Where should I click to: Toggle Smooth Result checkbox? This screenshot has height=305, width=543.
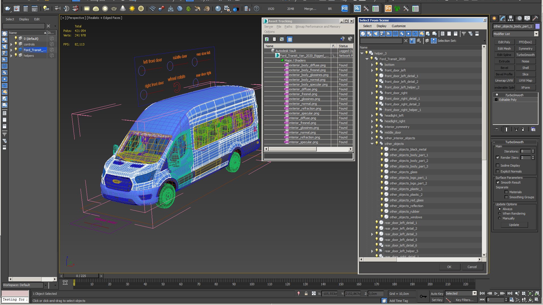pos(498,182)
